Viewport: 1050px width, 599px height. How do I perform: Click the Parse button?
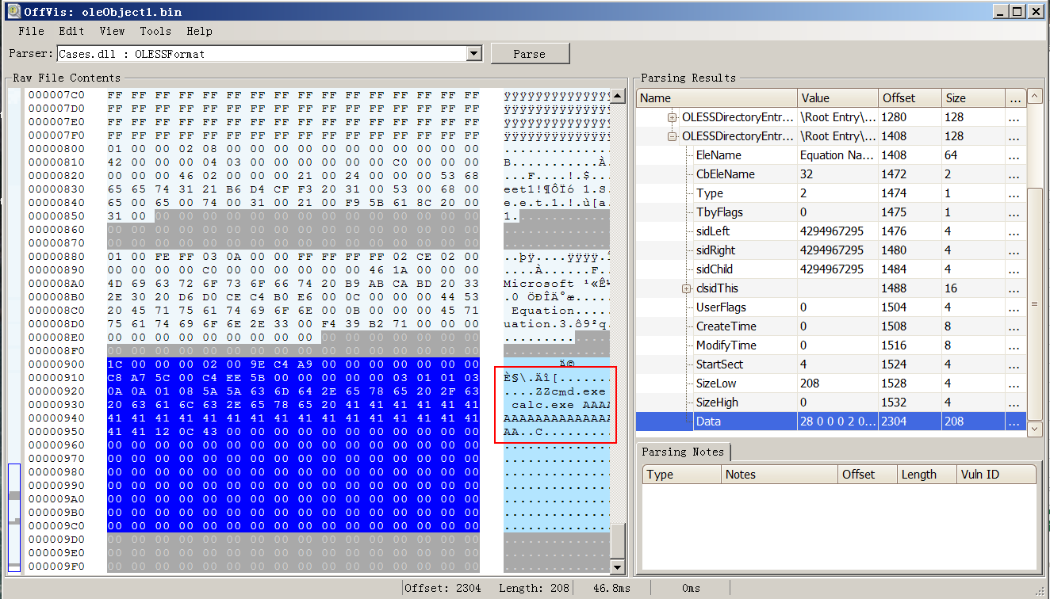point(530,54)
